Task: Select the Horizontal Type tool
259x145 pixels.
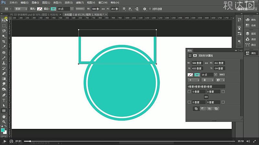Action: point(4,100)
